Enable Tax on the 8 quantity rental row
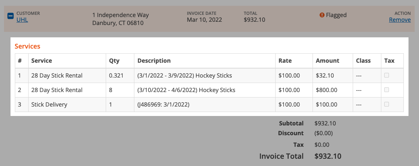 pos(386,90)
